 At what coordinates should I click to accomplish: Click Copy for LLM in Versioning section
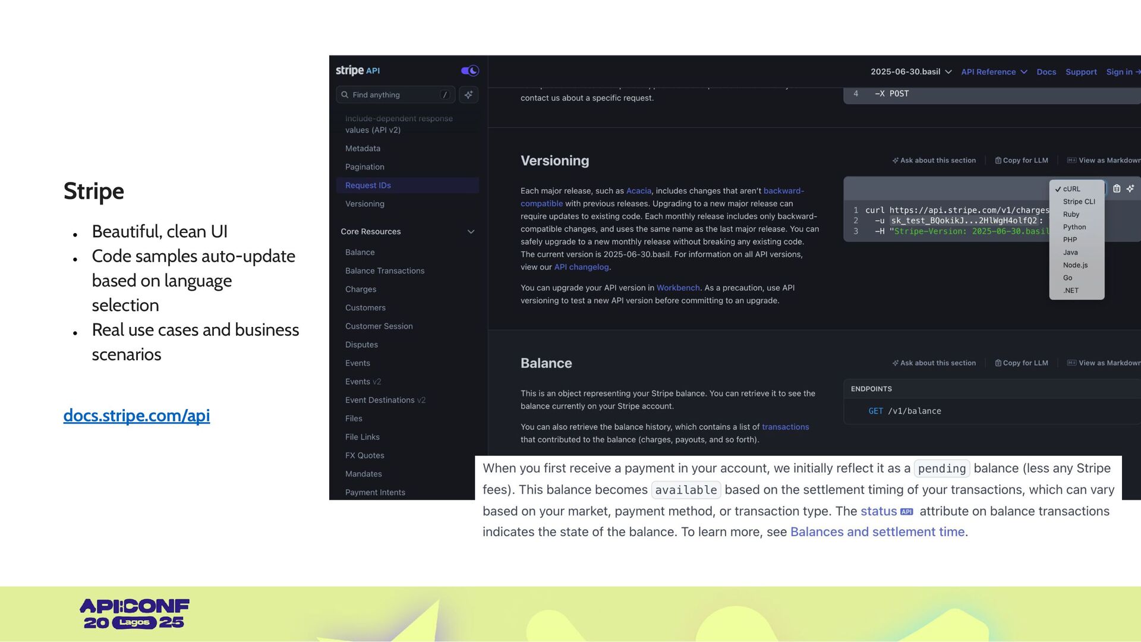pyautogui.click(x=1022, y=160)
